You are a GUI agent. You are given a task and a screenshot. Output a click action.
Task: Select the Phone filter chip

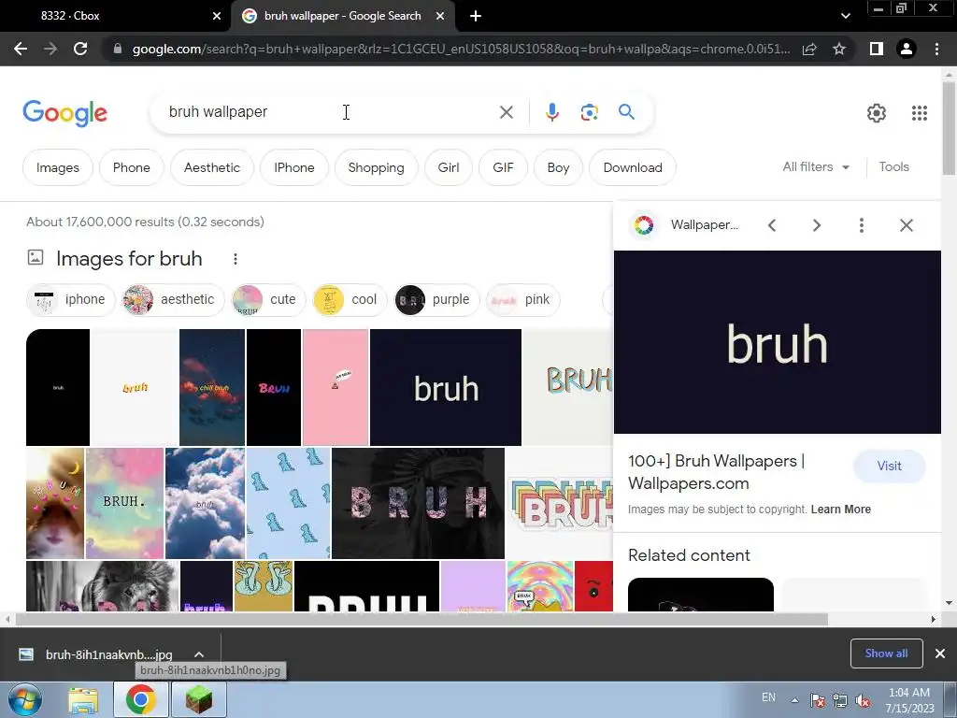click(x=131, y=167)
